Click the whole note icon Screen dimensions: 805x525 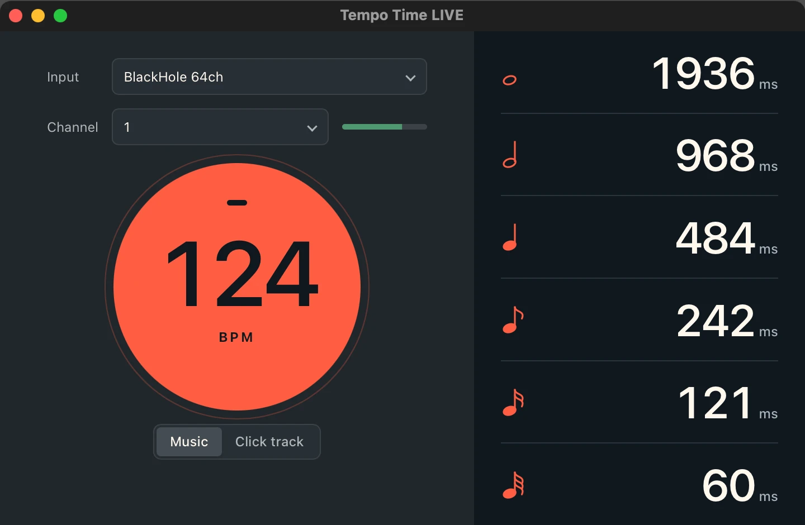point(509,80)
